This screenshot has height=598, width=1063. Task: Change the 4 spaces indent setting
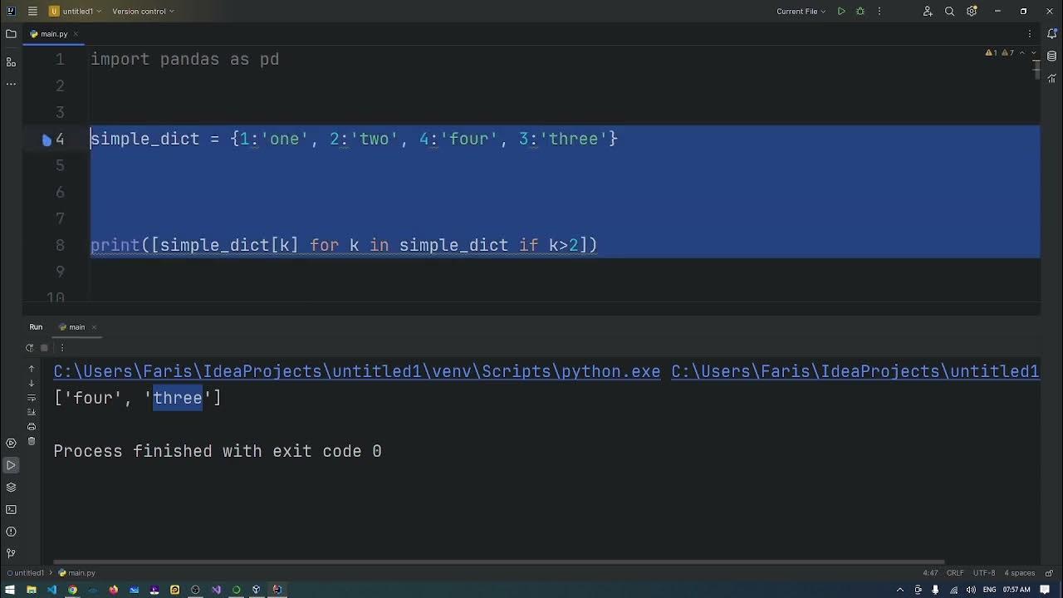point(1019,573)
